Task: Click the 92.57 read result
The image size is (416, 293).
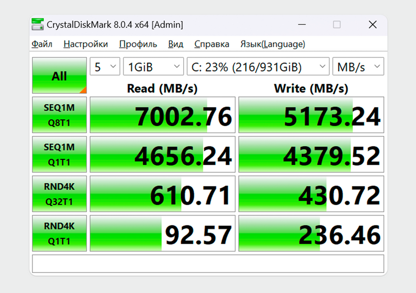Action: pyautogui.click(x=163, y=233)
